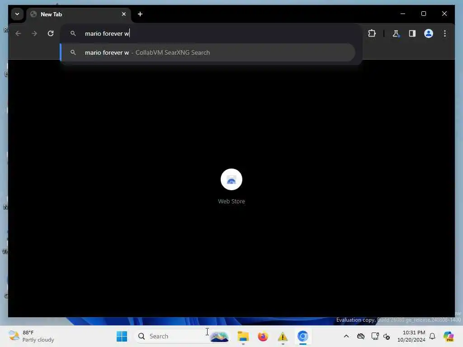463x347 pixels.
Task: Open File Explorer from taskbar
Action: coord(243,336)
